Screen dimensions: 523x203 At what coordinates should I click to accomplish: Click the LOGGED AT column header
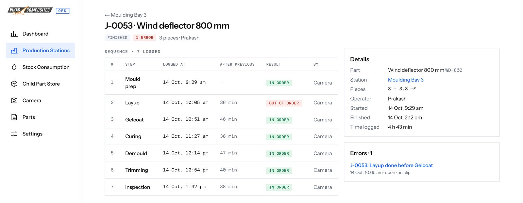tap(174, 65)
